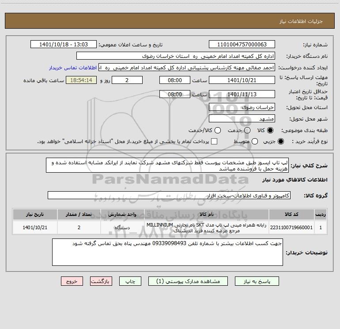This screenshot has height=329, width=340.
Task: Click the general need description text box
Action: coord(167,166)
